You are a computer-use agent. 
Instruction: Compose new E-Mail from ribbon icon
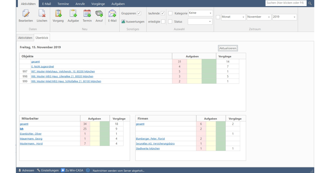(112, 13)
